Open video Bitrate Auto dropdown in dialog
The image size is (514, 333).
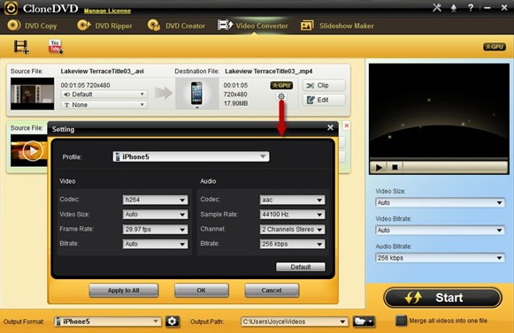coord(155,244)
